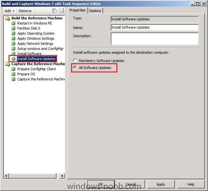
Task: Click the Cancel button
Action: click(x=131, y=184)
